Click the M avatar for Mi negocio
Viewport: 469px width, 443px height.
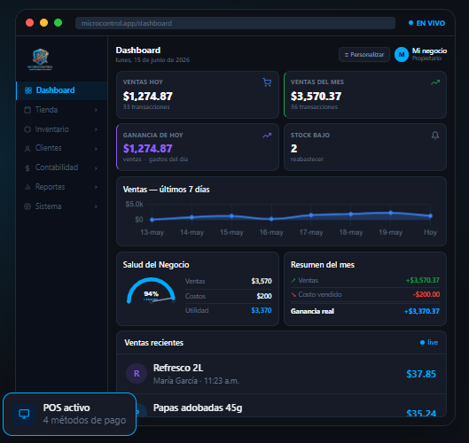click(402, 55)
